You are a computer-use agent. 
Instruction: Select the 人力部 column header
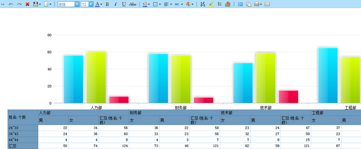point(83,113)
